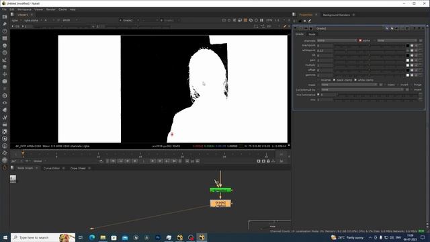Switch to the Dope Sheet tab
Image resolution: width=430 pixels, height=242 pixels.
[x=78, y=168]
